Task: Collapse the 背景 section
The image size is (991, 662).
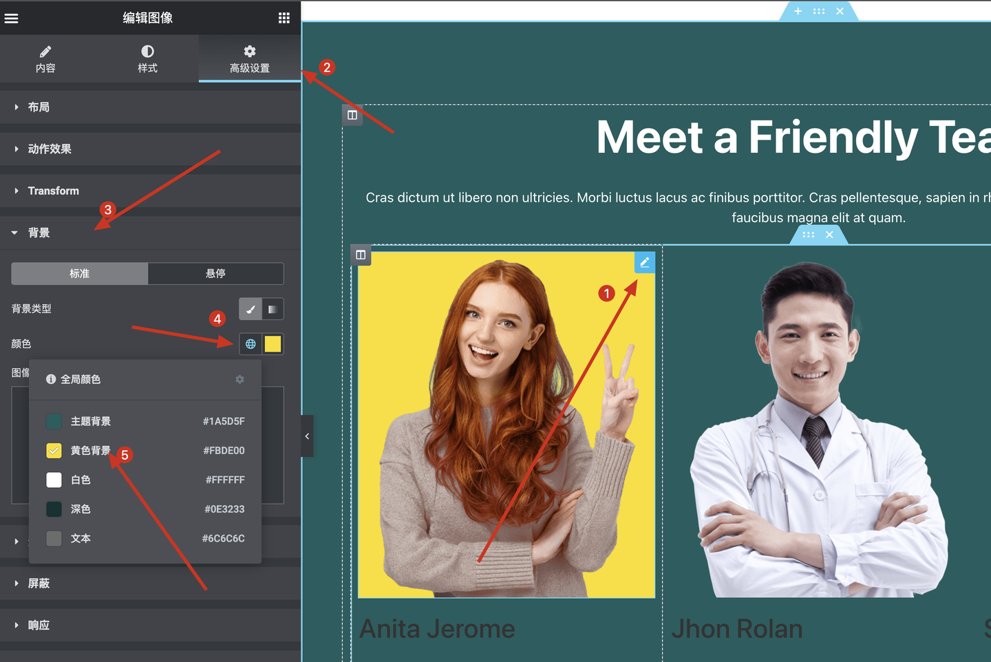Action: [150, 233]
